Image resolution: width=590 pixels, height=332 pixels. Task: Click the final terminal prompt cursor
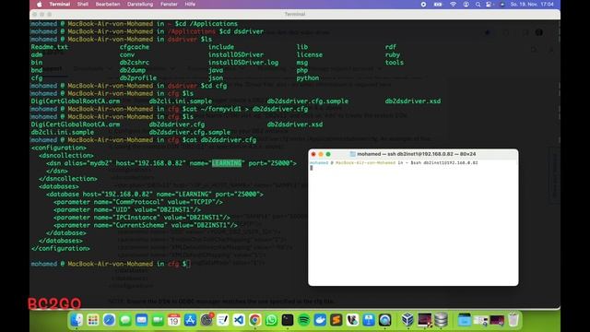coord(188,264)
